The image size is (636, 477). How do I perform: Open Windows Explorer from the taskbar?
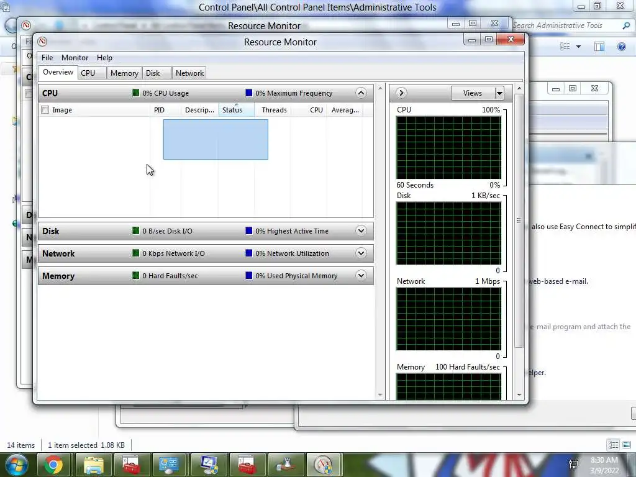tap(94, 465)
